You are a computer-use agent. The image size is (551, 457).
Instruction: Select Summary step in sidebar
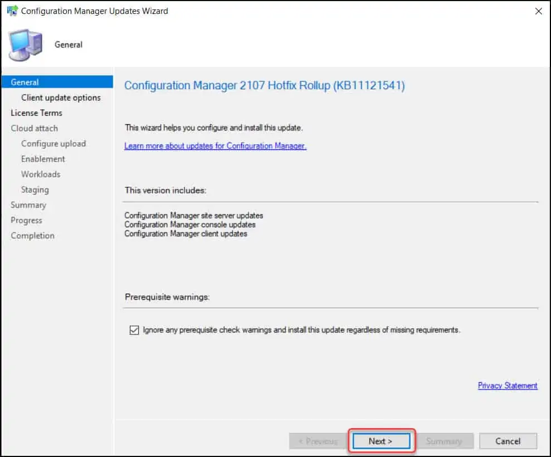28,205
